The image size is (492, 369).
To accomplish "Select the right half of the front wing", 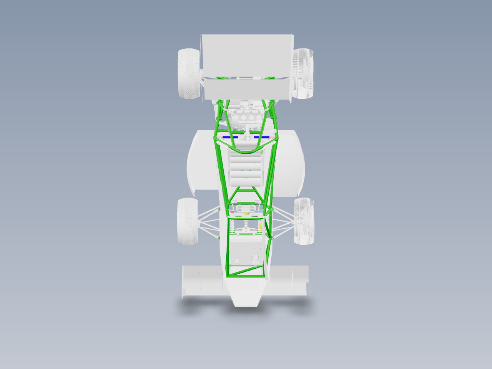I will (x=289, y=281).
